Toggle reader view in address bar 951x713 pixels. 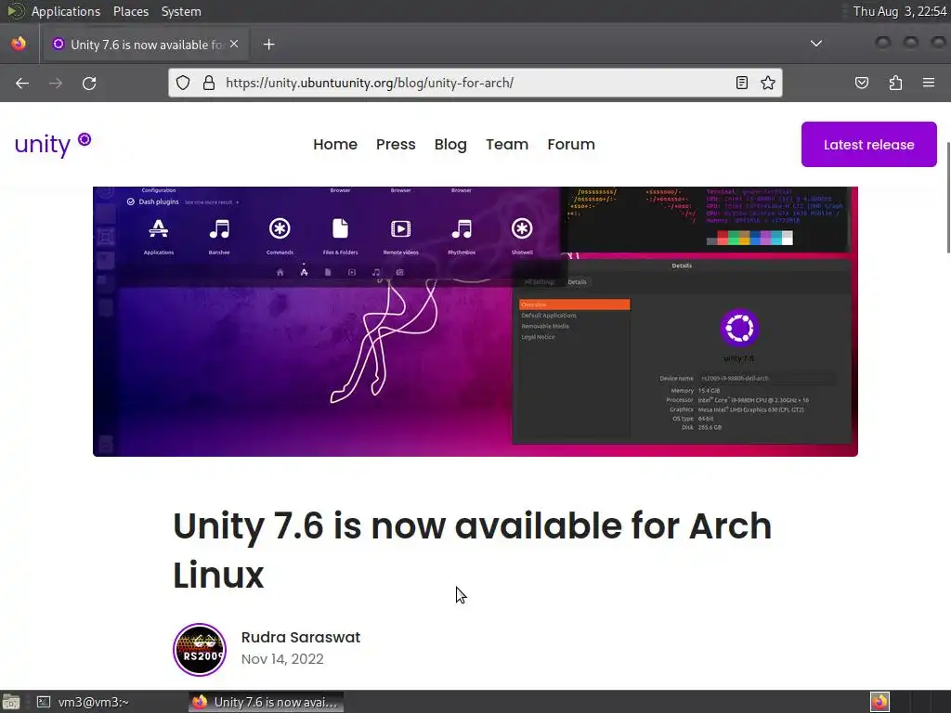point(742,83)
